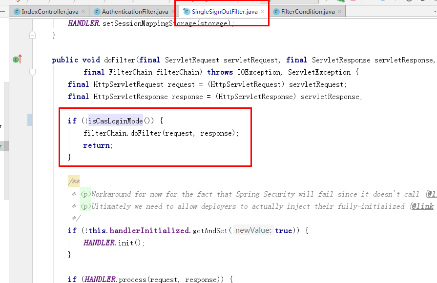Image resolution: width=437 pixels, height=283 pixels.
Task: Click the IndexController.java class file icon
Action: (x=17, y=12)
